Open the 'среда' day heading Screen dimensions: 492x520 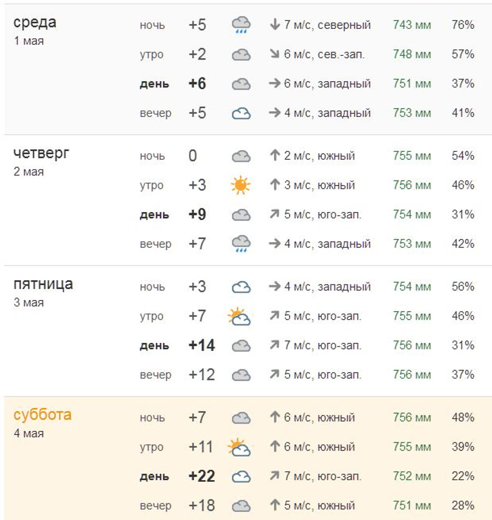[35, 23]
